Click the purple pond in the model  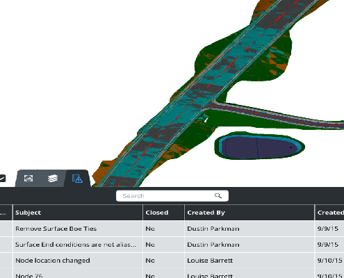(x=259, y=147)
